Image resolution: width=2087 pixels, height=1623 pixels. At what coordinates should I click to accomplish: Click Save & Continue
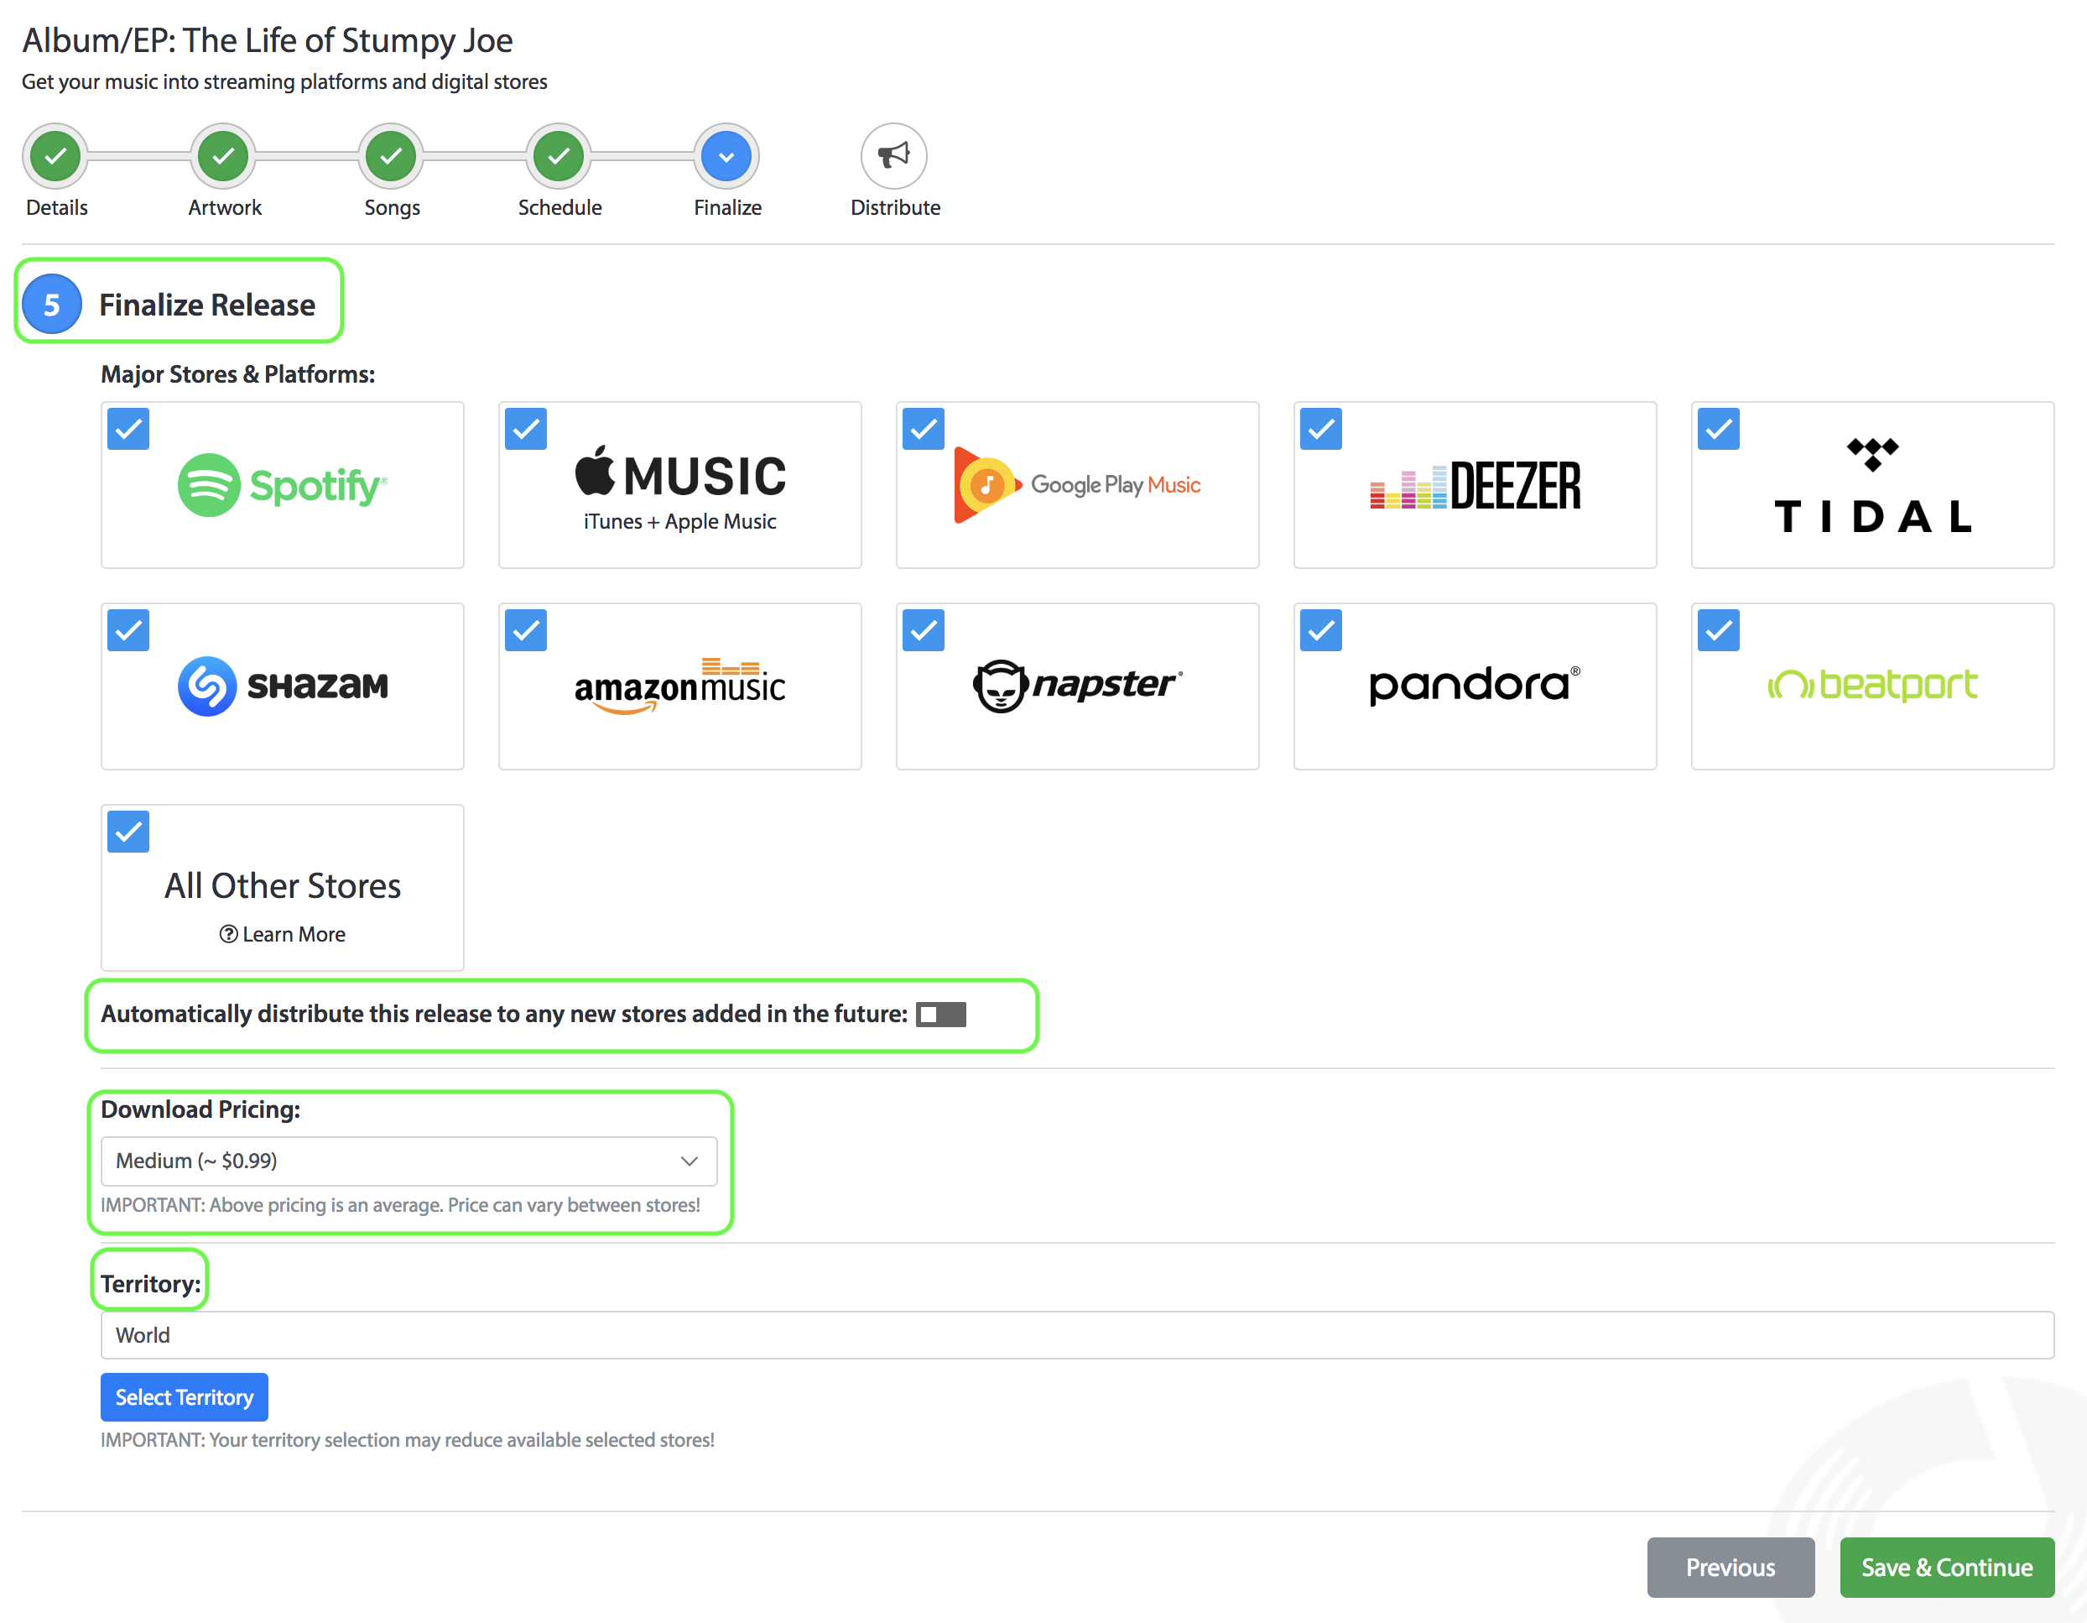[1948, 1568]
